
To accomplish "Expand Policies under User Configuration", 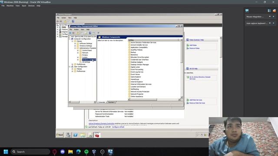I will [x=73, y=69].
